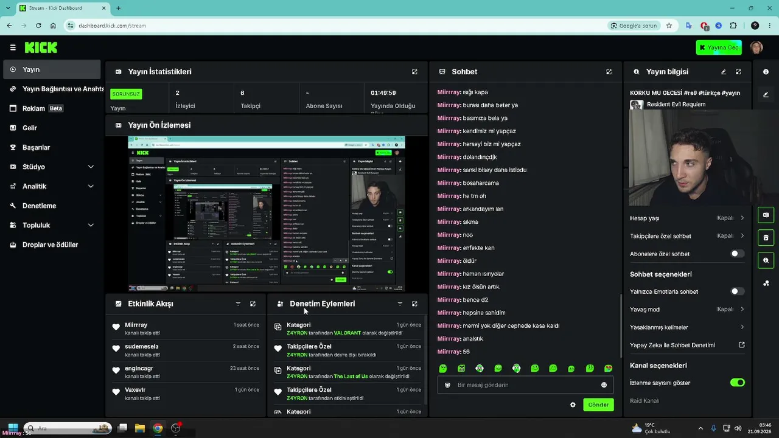Viewport: 779px width, 438px height.
Task: Open Hesap yaşı options
Action: [x=687, y=218]
